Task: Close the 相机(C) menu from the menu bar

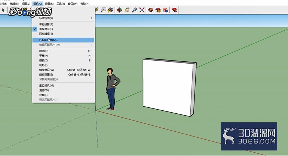Action: 37,4
